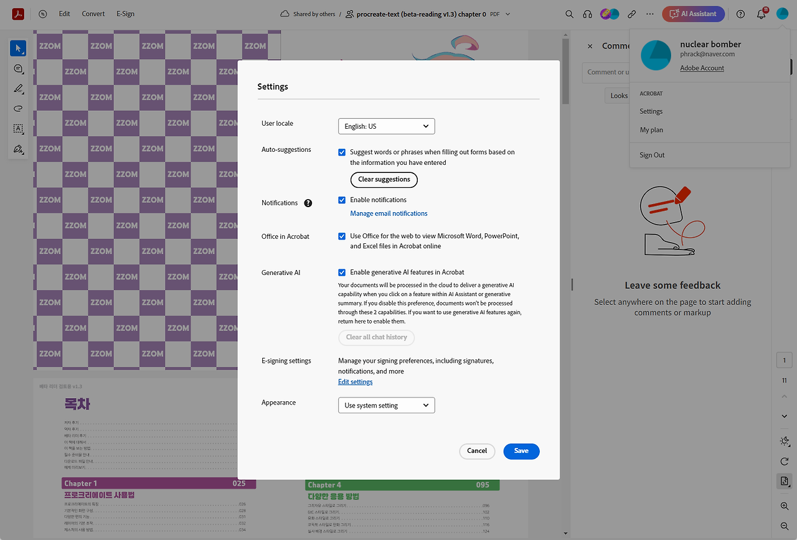This screenshot has width=797, height=540.
Task: Click Cancel in the Settings dialog
Action: point(477,451)
